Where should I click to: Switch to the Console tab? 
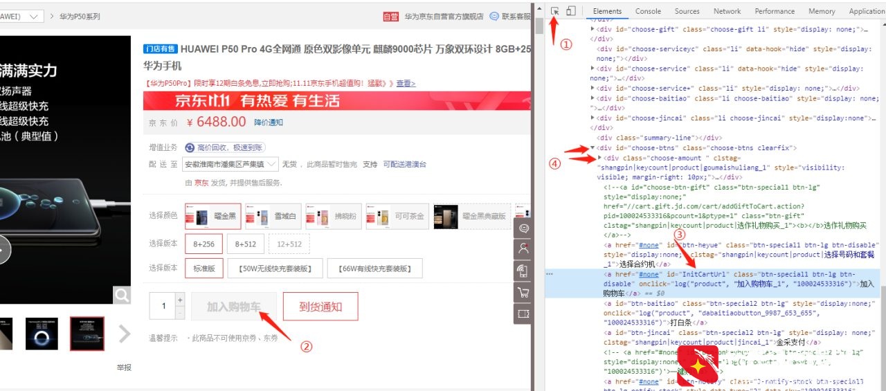[648, 11]
